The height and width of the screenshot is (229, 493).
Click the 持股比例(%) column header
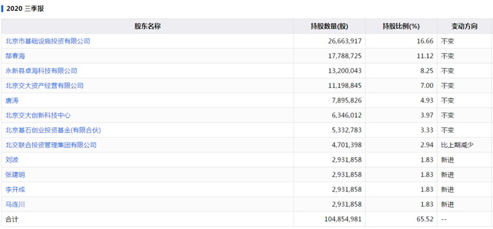tap(401, 26)
